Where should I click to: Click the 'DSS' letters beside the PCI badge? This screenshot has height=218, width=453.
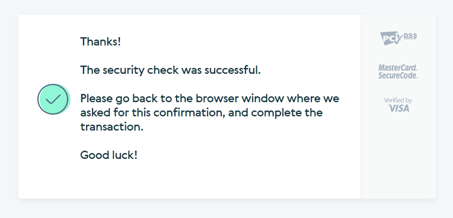(410, 36)
